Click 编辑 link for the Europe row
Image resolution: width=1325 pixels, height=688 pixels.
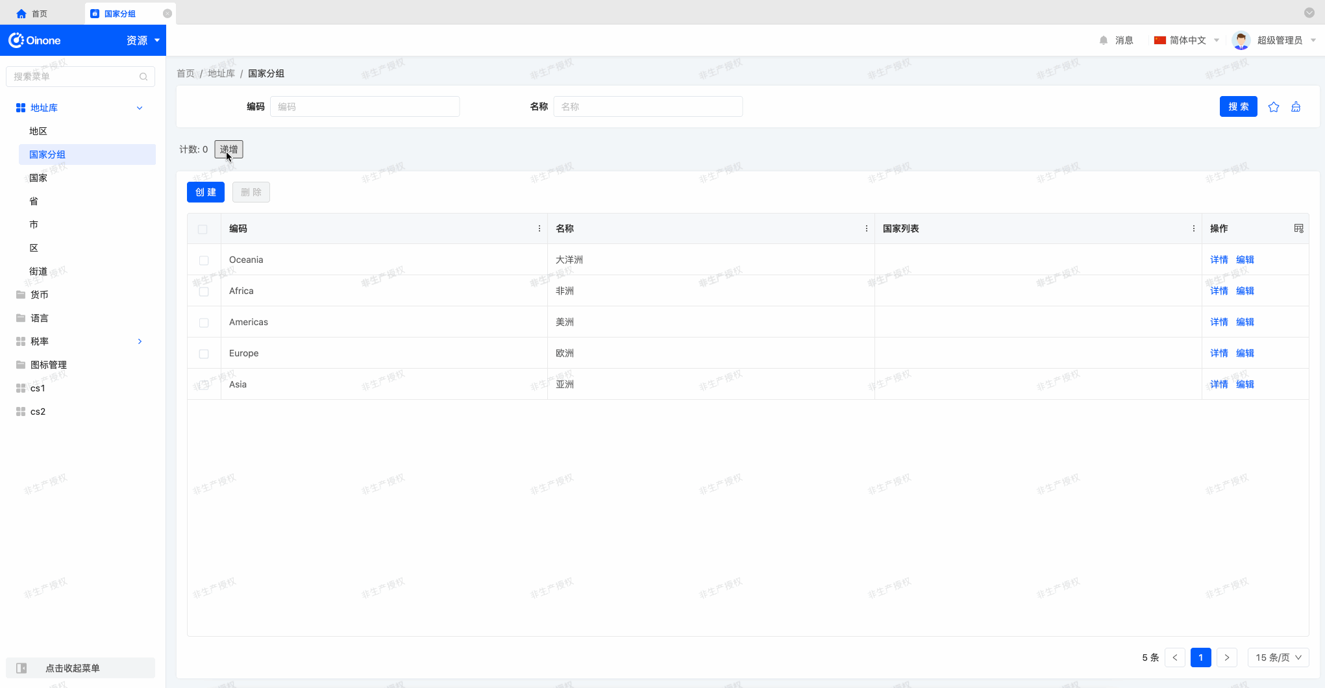tap(1245, 353)
